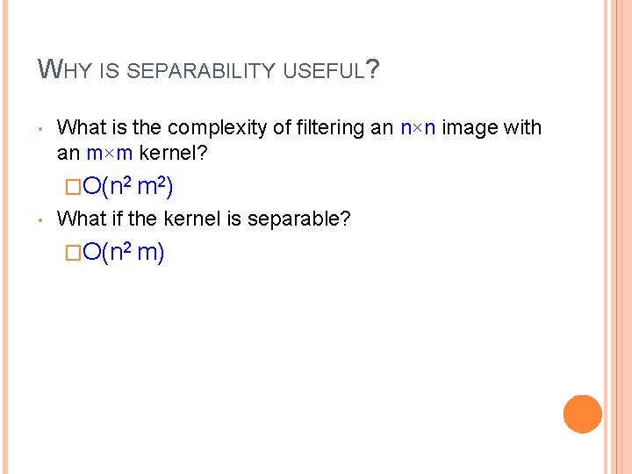Click the word SEPARABILITY in the slide title
Screen dimensions: 632x474
pyautogui.click(x=204, y=72)
